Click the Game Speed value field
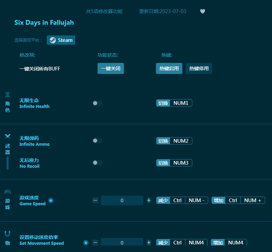Screen dimensions: 272x252 122,200
